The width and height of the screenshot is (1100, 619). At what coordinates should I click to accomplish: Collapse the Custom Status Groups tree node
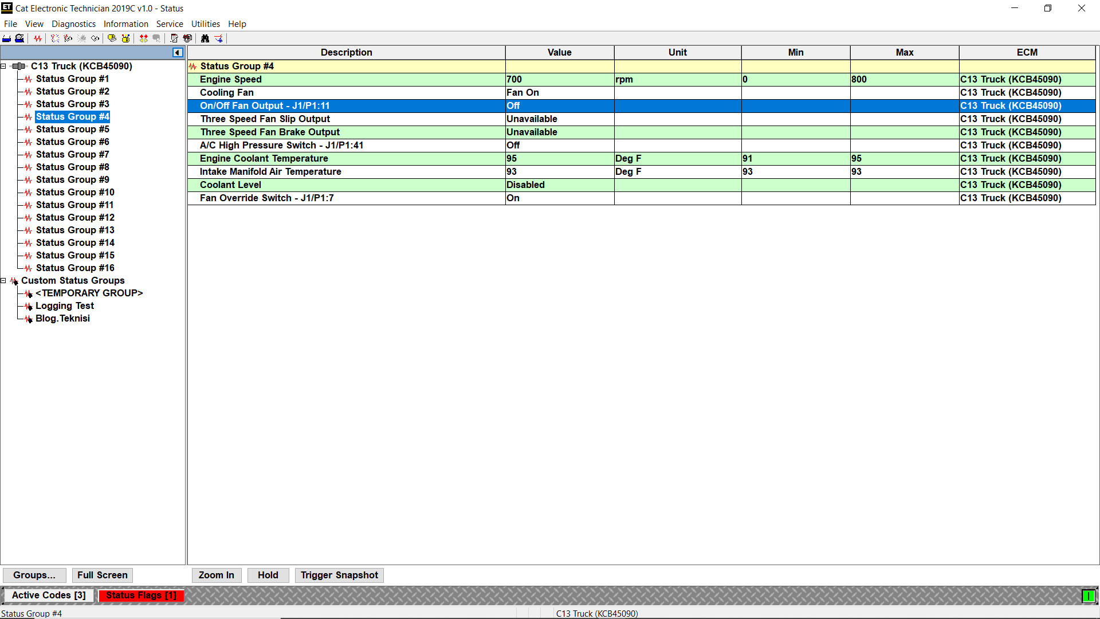pos(3,281)
